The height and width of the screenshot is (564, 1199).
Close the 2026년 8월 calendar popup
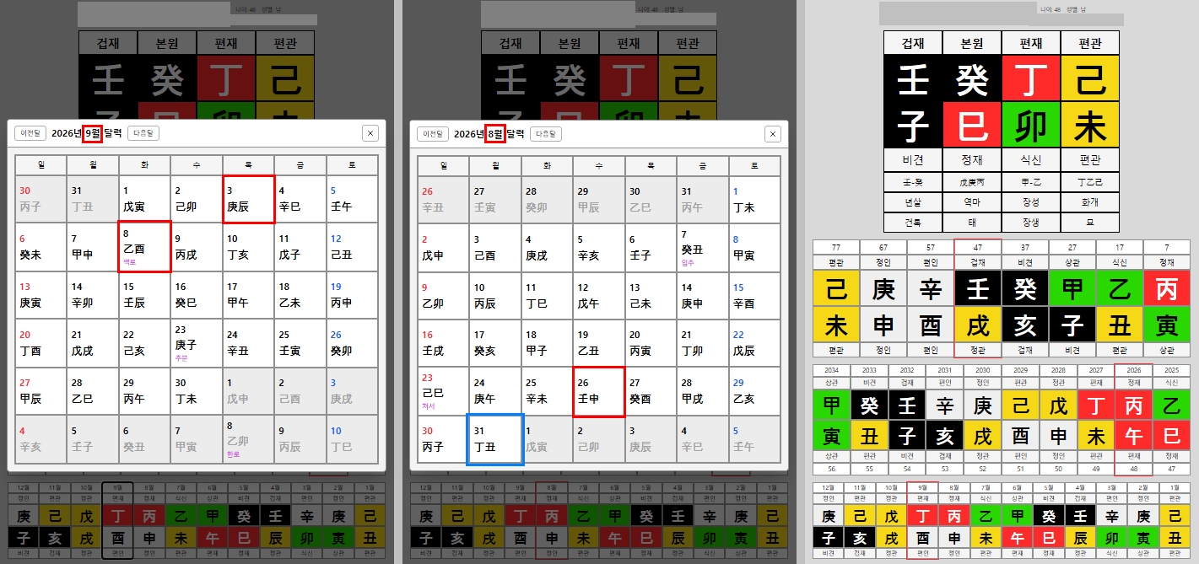(773, 133)
